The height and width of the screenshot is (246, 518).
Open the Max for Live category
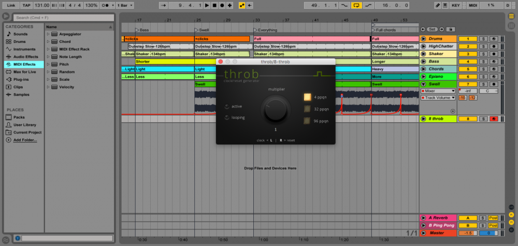[24, 71]
